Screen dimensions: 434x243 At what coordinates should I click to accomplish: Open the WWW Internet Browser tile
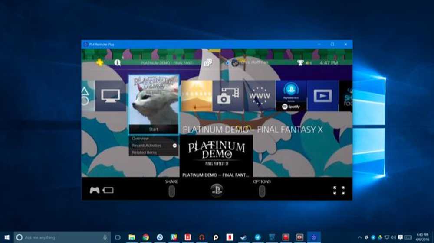pyautogui.click(x=260, y=96)
